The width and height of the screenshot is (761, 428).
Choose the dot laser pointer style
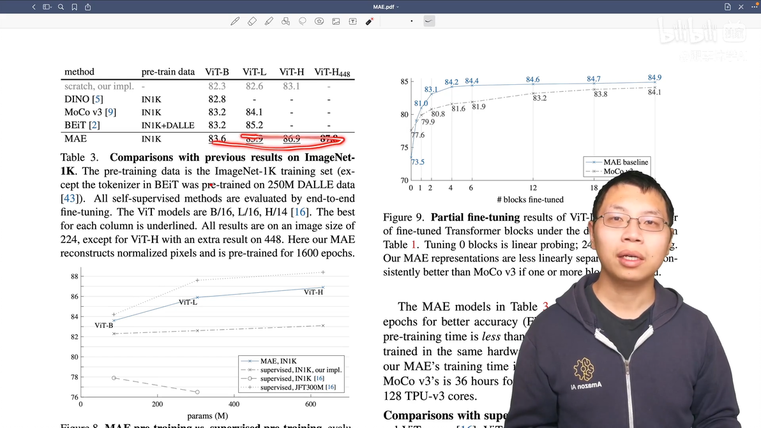click(412, 21)
